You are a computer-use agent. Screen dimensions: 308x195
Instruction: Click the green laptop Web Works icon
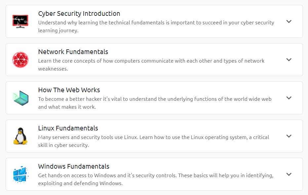pyautogui.click(x=20, y=98)
